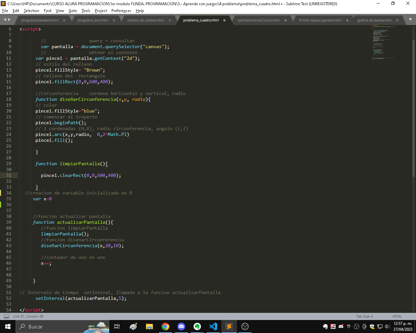Launch Paint from the taskbar
This screenshot has width=416, height=333.
point(133,326)
